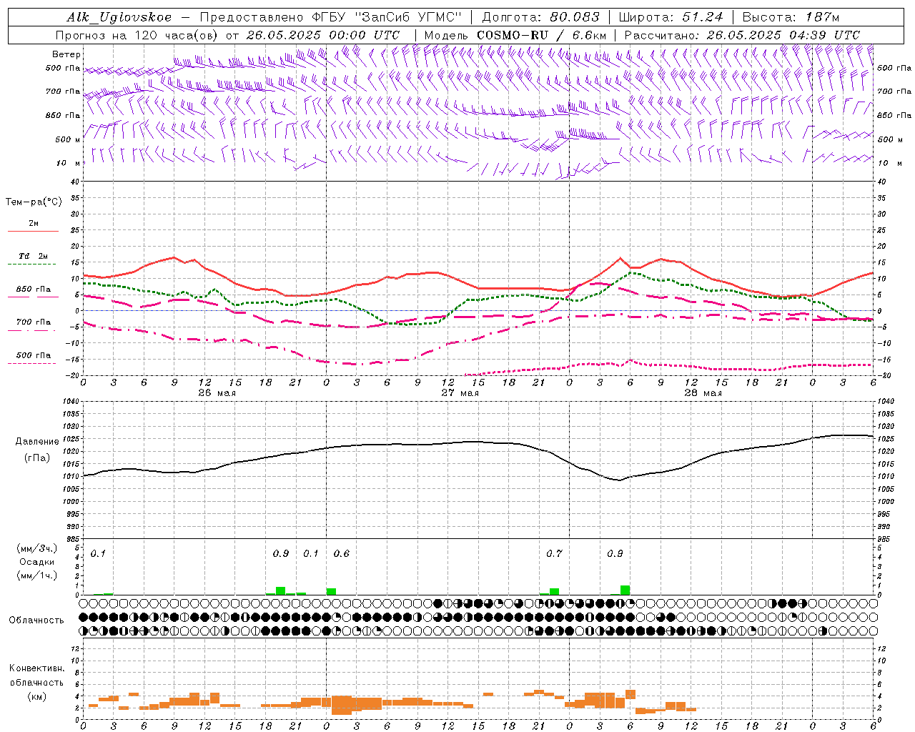
Task: Select the (гПа) unit label under Давление
Action: coord(37,457)
